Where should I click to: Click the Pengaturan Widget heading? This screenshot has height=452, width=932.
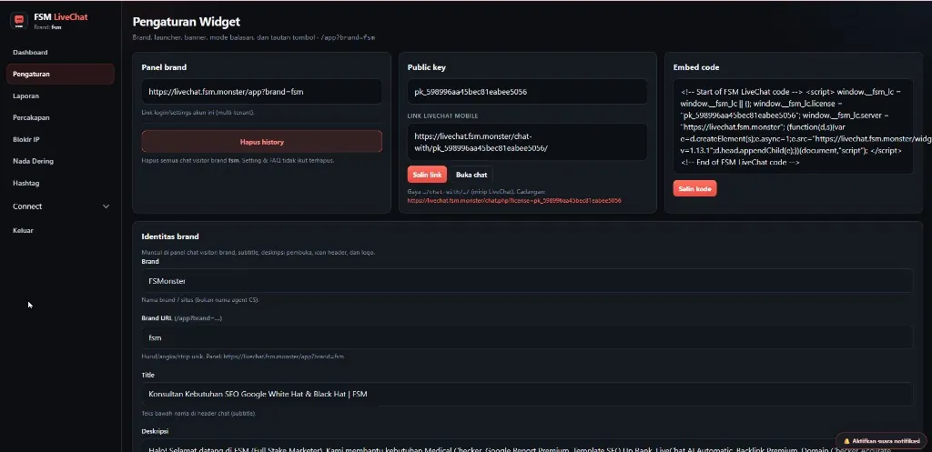(x=186, y=22)
